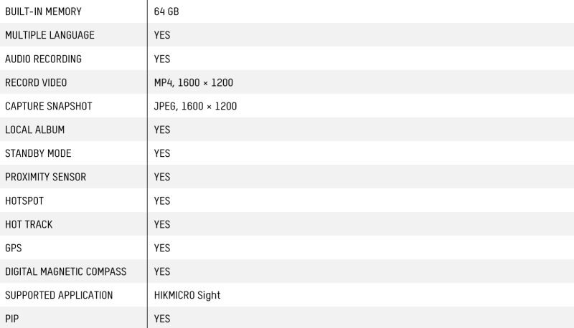Click YES value in the HOTSPOT row
This screenshot has height=328, width=574.
(162, 201)
